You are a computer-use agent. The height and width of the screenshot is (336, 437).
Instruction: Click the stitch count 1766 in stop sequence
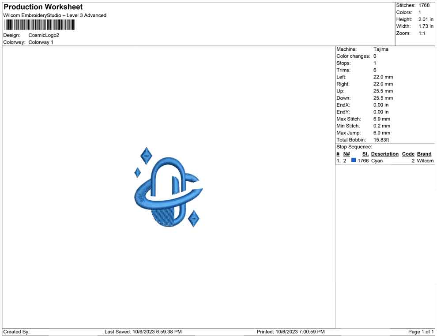click(363, 161)
